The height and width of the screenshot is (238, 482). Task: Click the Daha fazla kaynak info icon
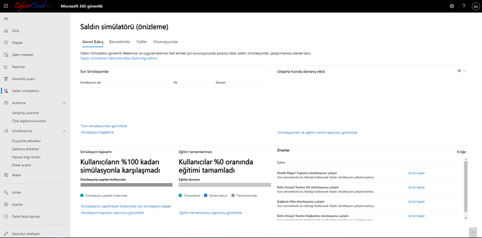click(6, 216)
